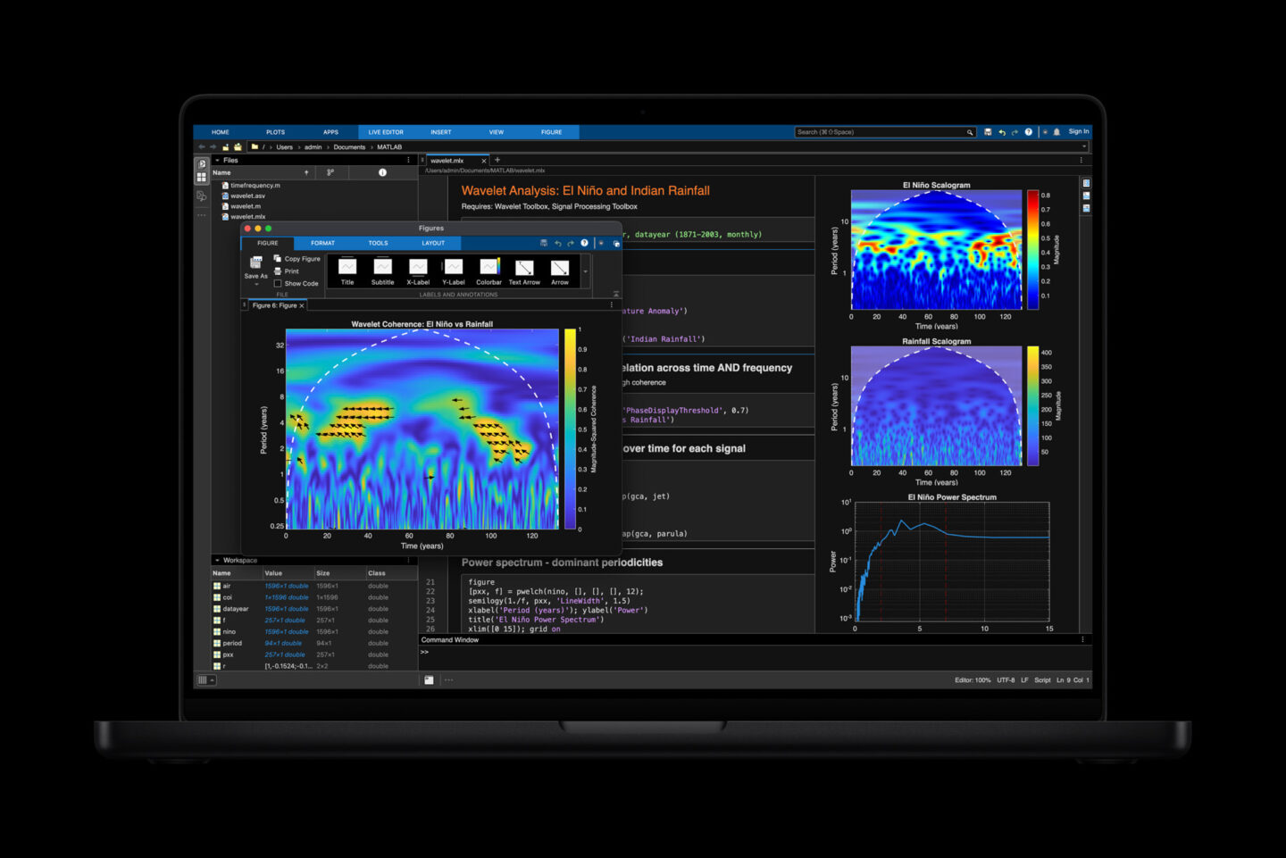Screen dimensions: 1286x858
Task: Expand the Labels and Annotations gallery dropdown
Action: 586,272
